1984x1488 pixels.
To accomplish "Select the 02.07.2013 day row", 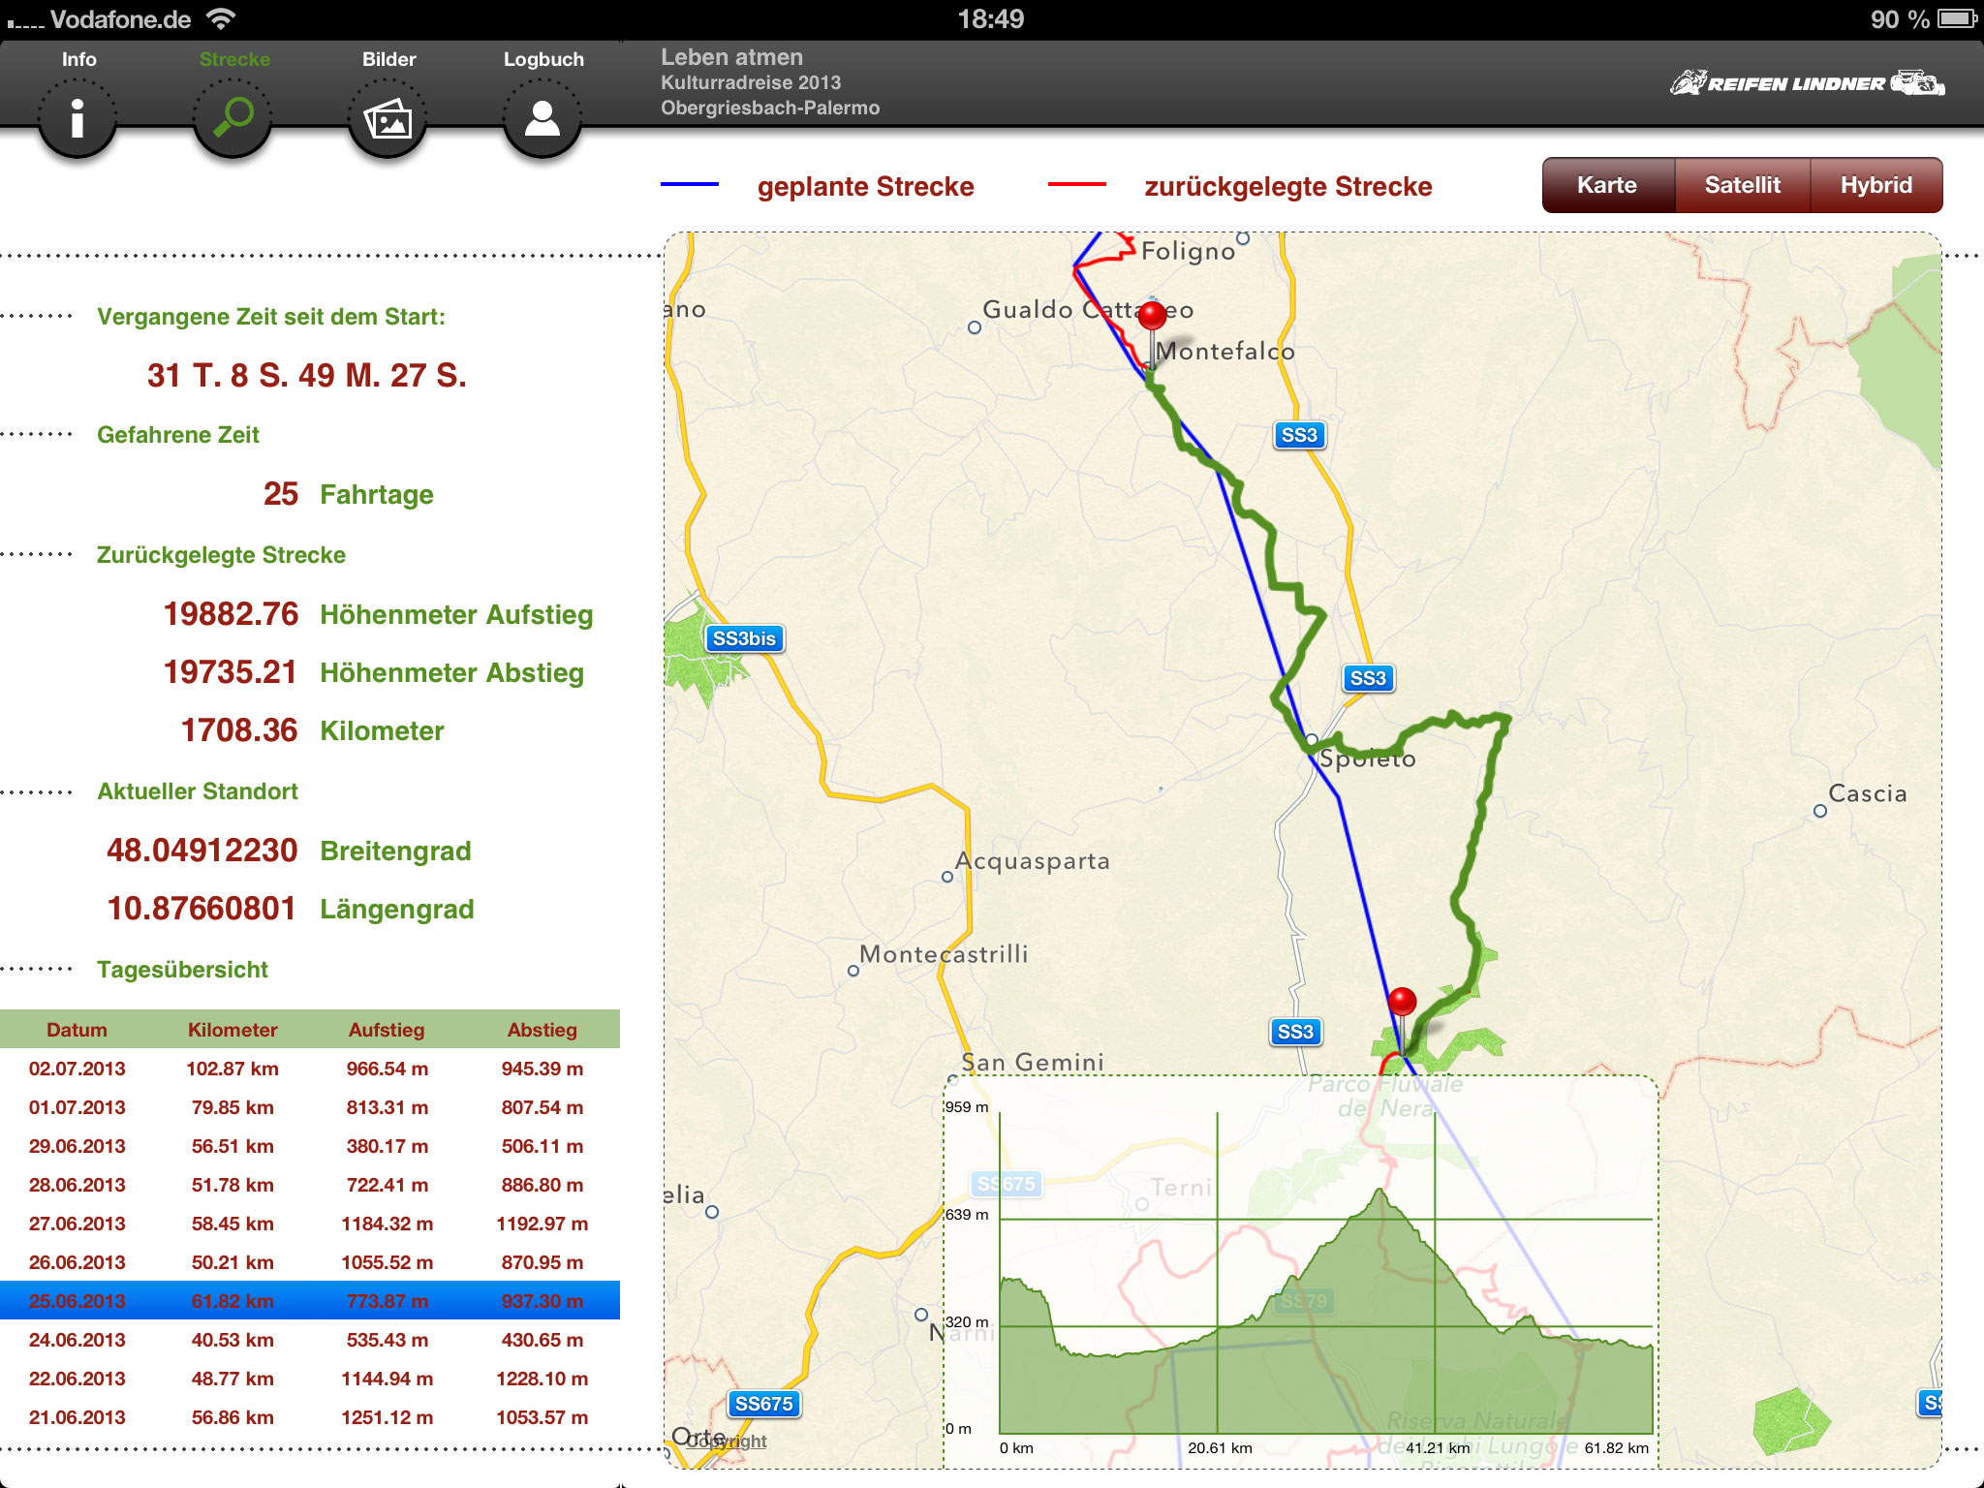I will click(310, 1069).
